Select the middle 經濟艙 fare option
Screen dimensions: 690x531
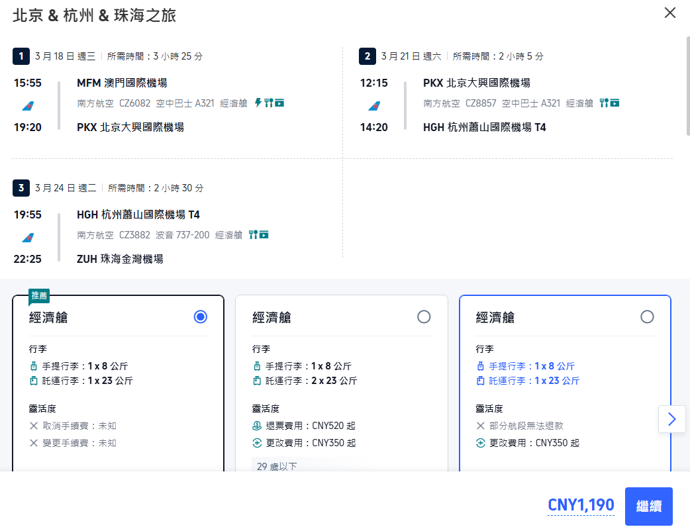424,317
